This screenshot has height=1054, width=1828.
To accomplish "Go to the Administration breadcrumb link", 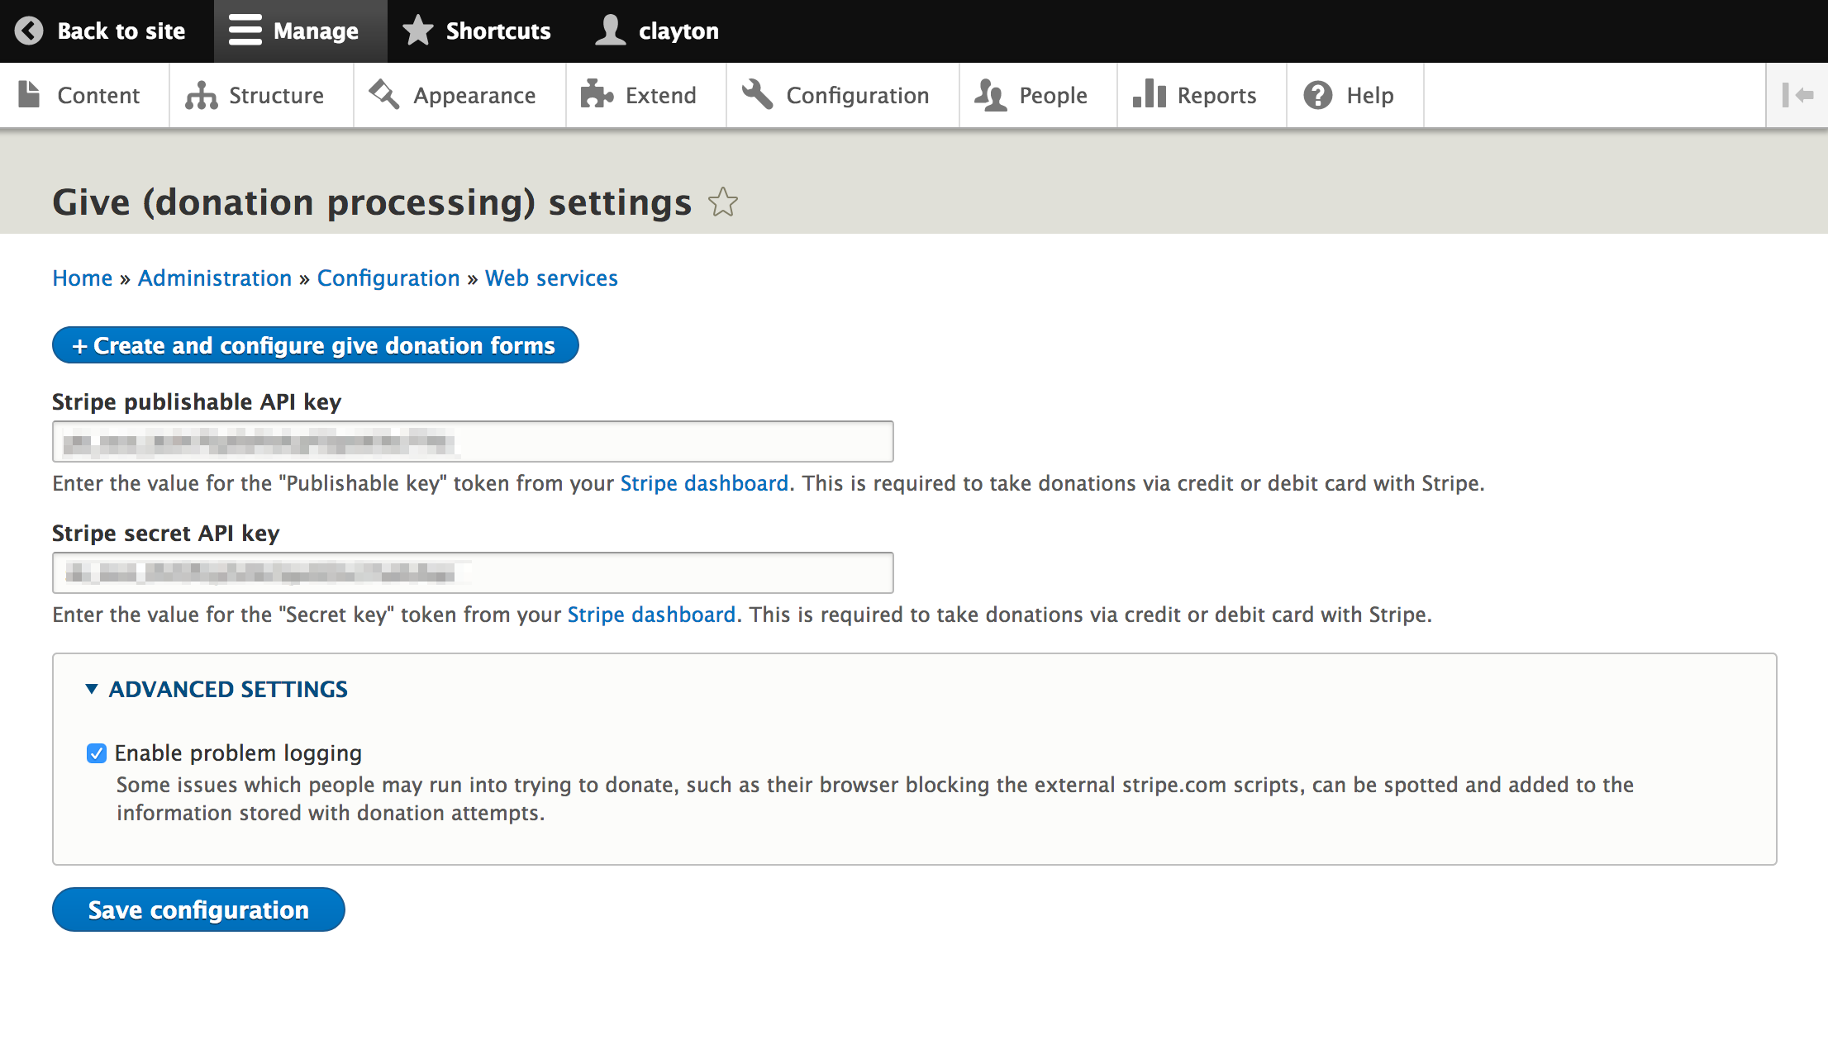I will (215, 278).
